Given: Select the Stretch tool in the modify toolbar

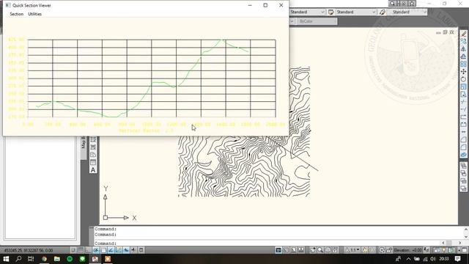Looking at the screenshot, I should 463,95.
